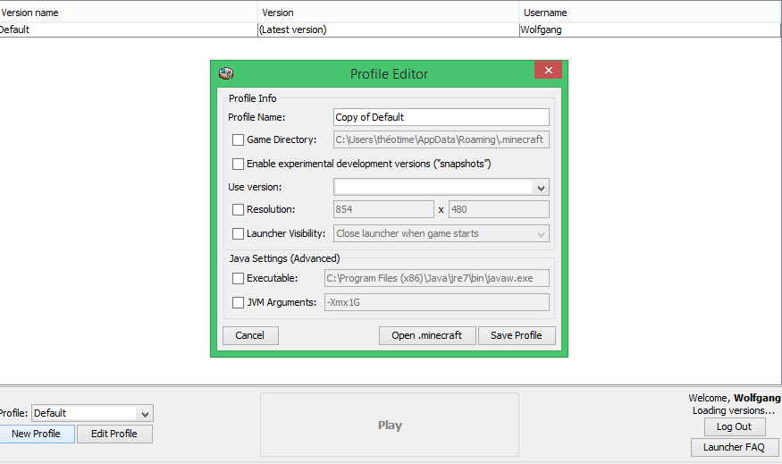The width and height of the screenshot is (782, 464).
Task: Click Save Profile button
Action: pyautogui.click(x=517, y=336)
